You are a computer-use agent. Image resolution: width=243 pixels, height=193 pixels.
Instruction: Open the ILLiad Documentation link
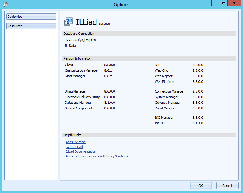tap(81, 151)
